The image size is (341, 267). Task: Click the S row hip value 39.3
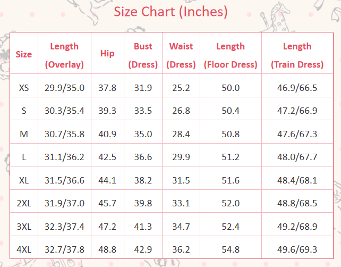[x=107, y=111]
